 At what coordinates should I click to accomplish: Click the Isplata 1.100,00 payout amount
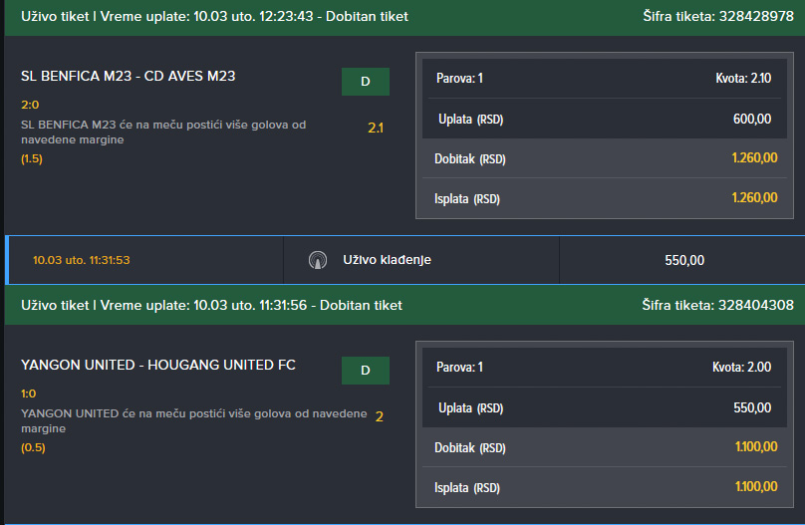[756, 486]
